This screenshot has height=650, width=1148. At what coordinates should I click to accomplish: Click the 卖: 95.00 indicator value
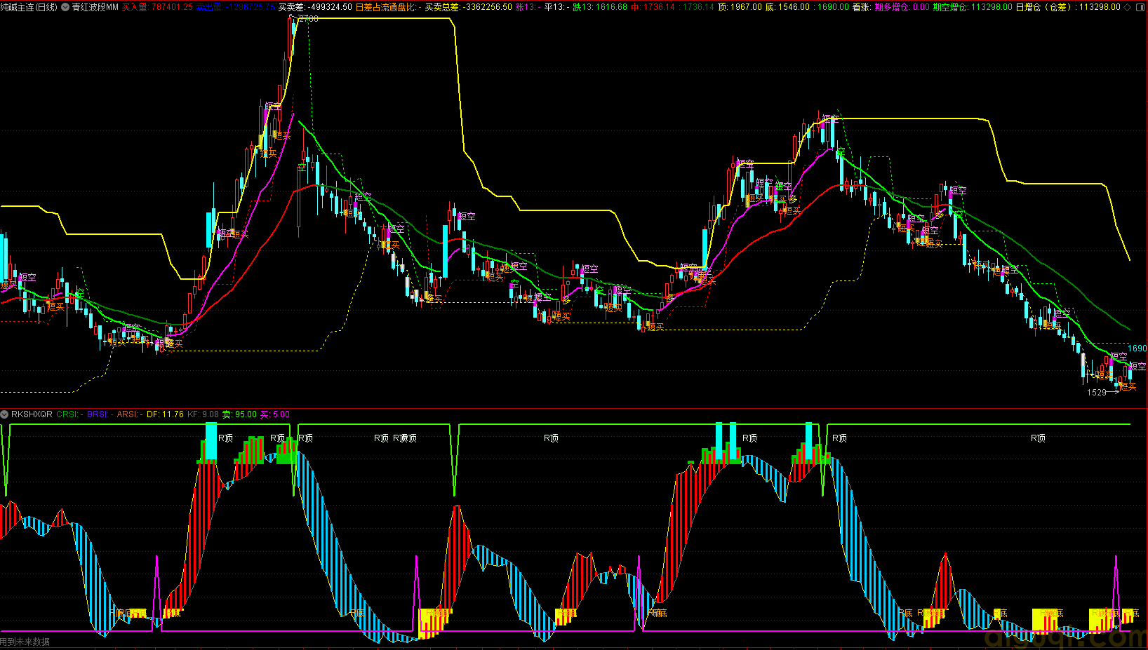(239, 414)
